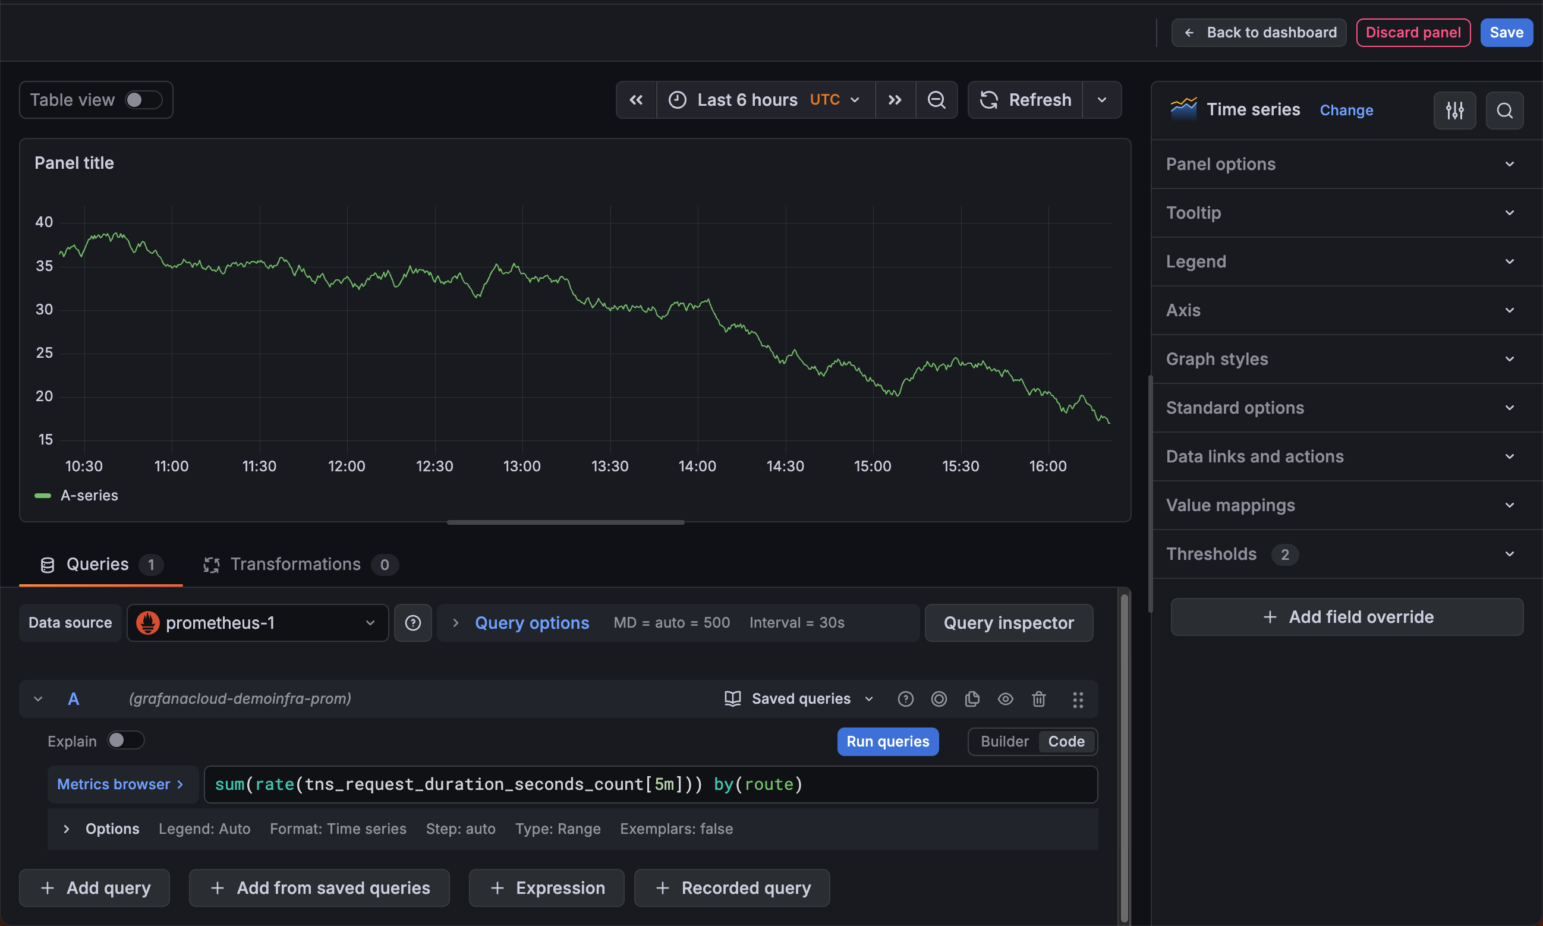Shift time range forward with double-right arrows

pos(895,100)
